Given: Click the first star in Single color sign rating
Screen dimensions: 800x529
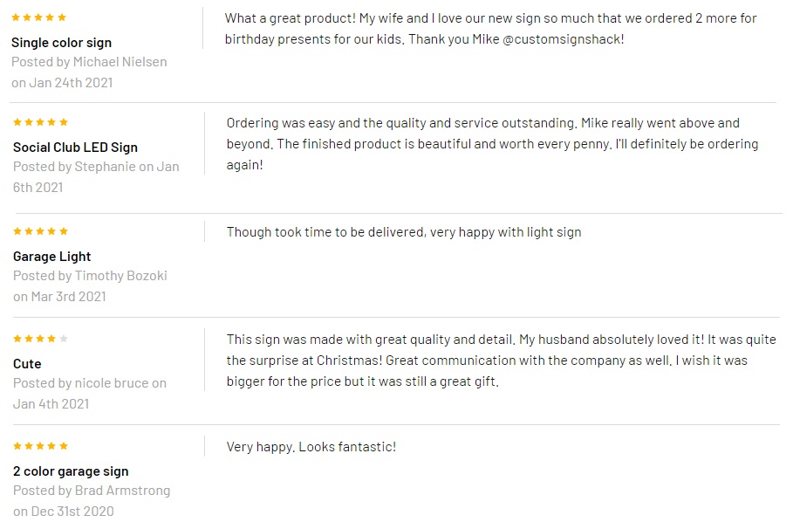Looking at the screenshot, I should click(x=16, y=17).
